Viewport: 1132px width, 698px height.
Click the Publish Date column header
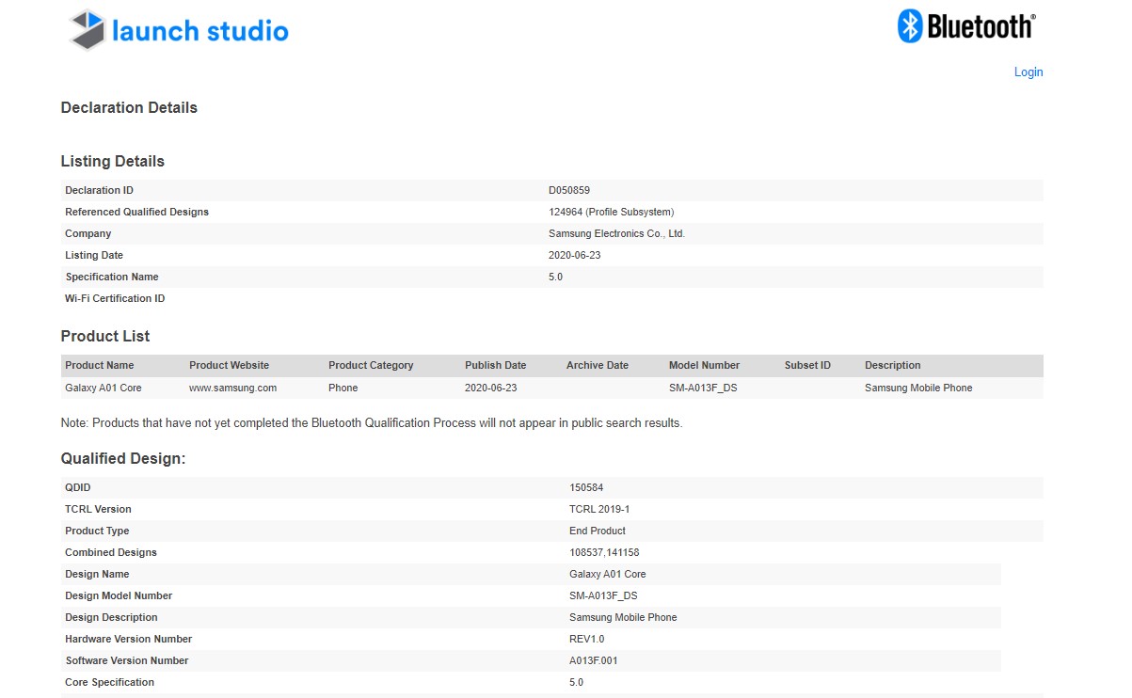coord(496,366)
